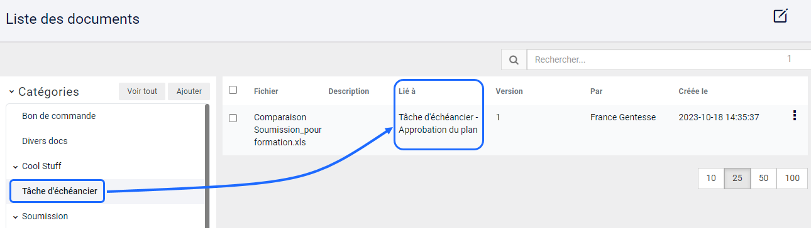
Task: Select the Divers docs category
Action: pos(45,141)
